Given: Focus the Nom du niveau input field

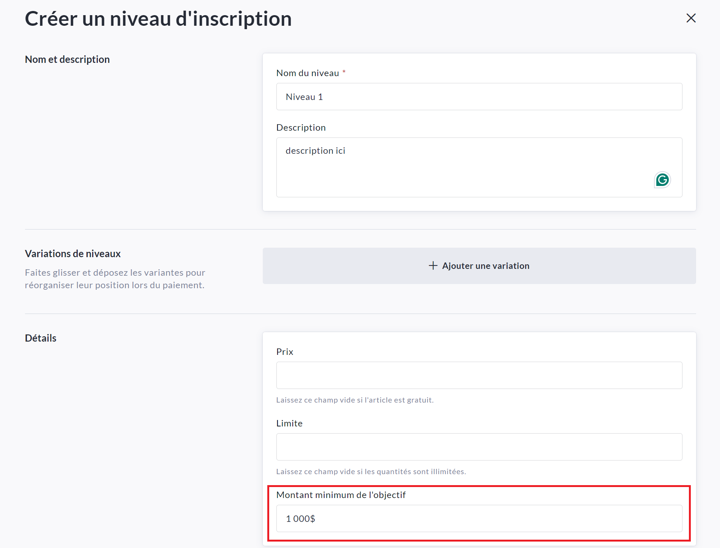Looking at the screenshot, I should 479,97.
